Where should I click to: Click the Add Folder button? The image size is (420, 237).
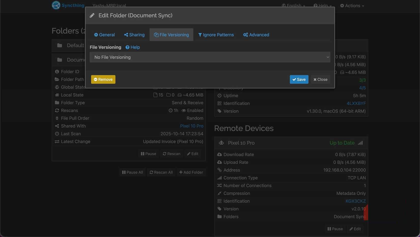pyautogui.click(x=191, y=172)
